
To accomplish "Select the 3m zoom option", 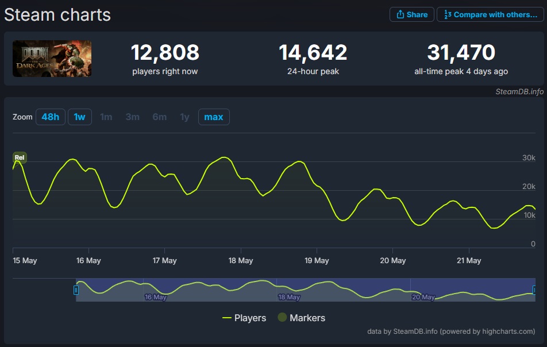I will (x=133, y=117).
